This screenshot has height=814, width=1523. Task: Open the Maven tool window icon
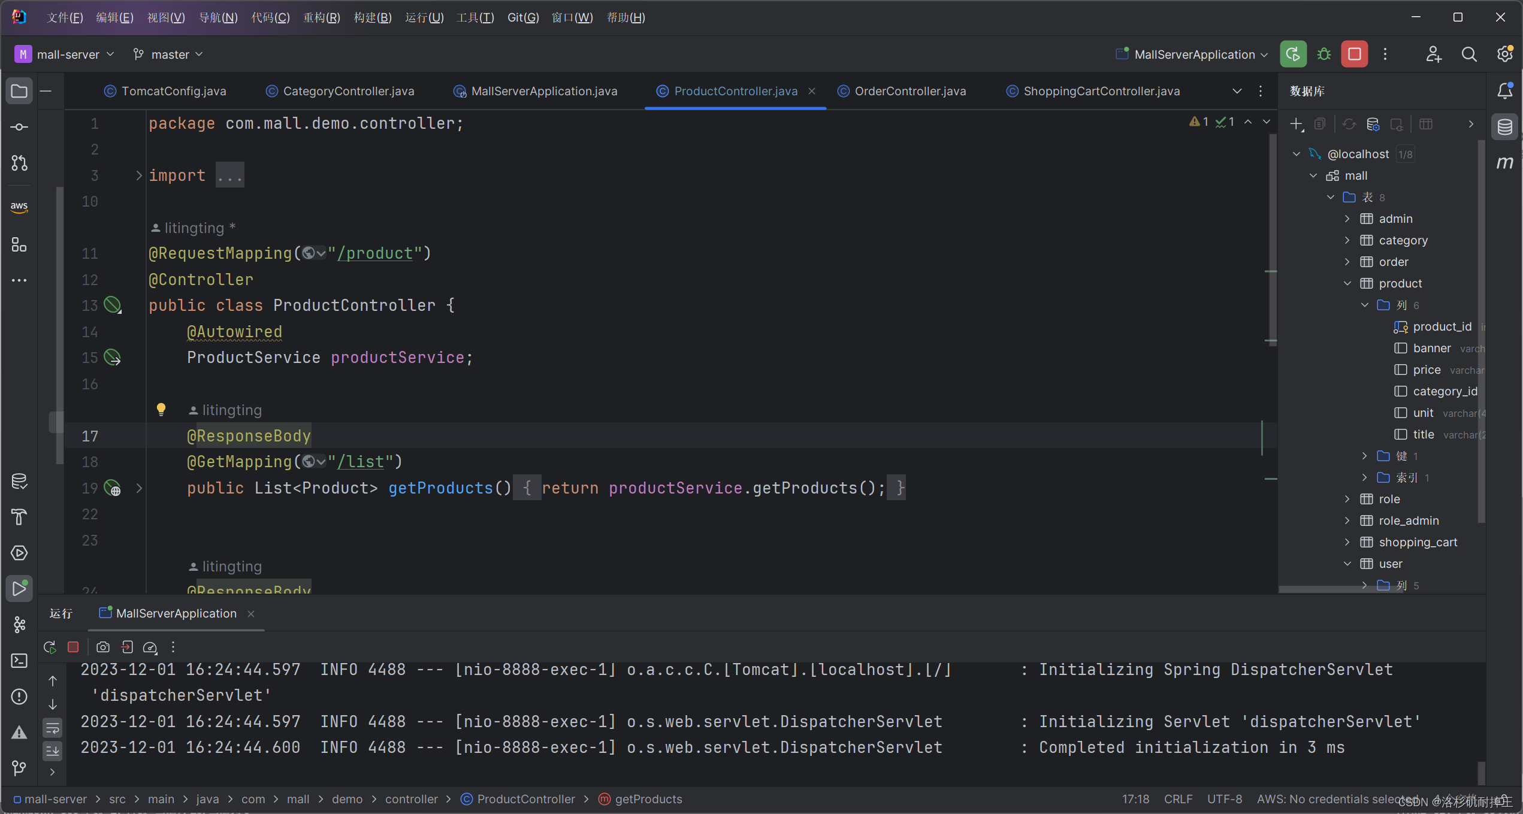point(1505,163)
